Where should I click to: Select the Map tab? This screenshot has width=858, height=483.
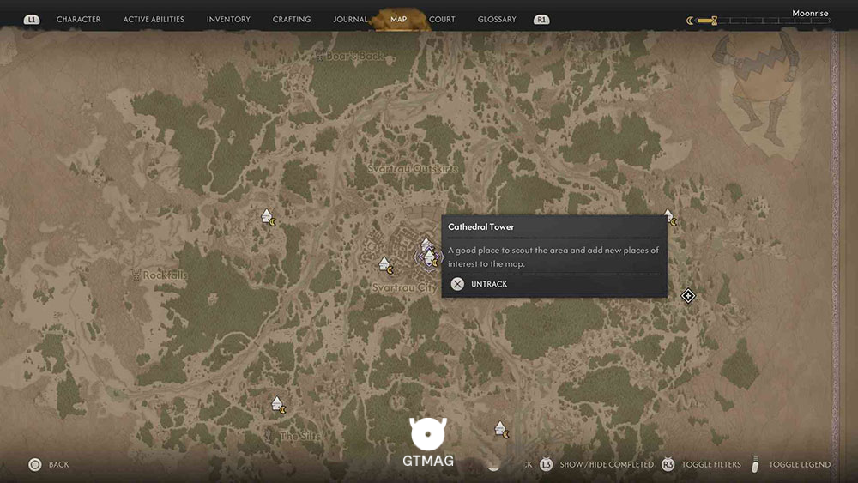pyautogui.click(x=398, y=19)
